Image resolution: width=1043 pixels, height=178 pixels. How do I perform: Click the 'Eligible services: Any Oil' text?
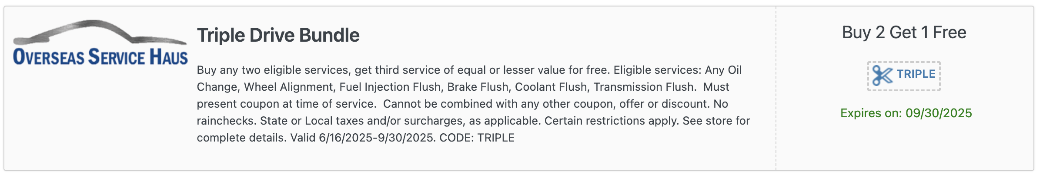point(678,70)
